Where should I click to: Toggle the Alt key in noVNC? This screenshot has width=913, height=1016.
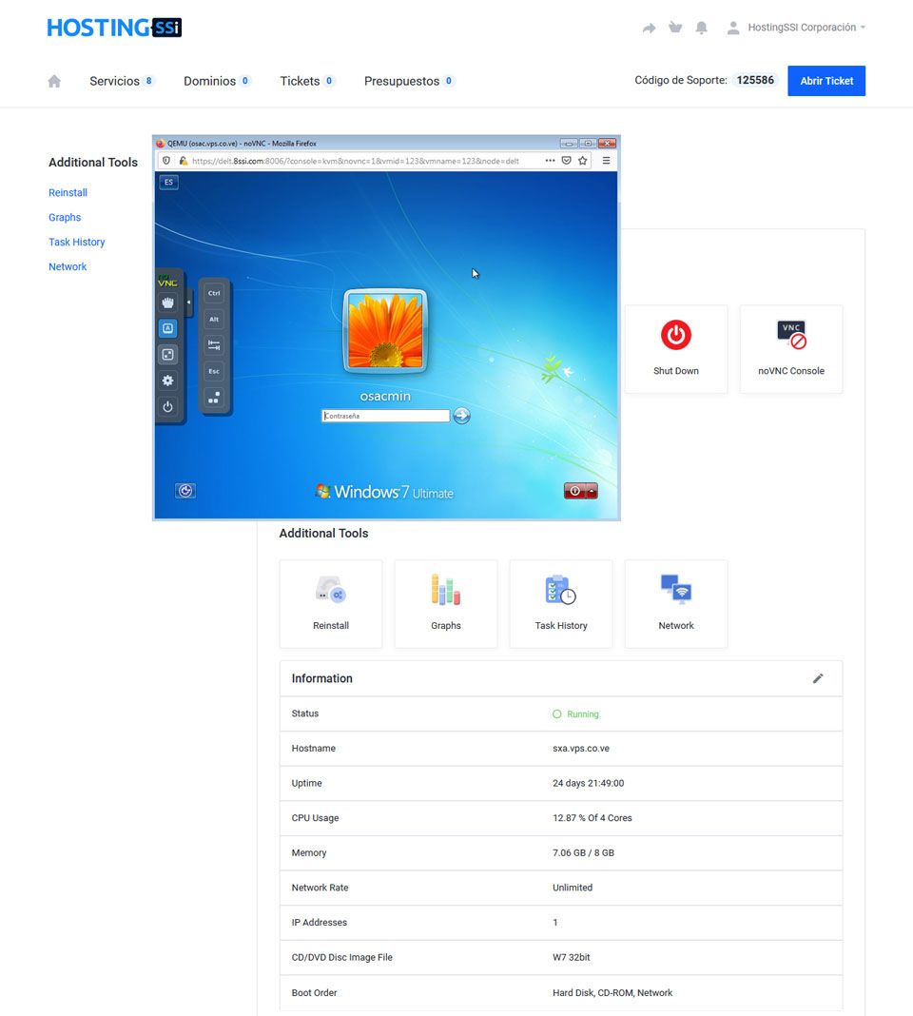(x=214, y=320)
